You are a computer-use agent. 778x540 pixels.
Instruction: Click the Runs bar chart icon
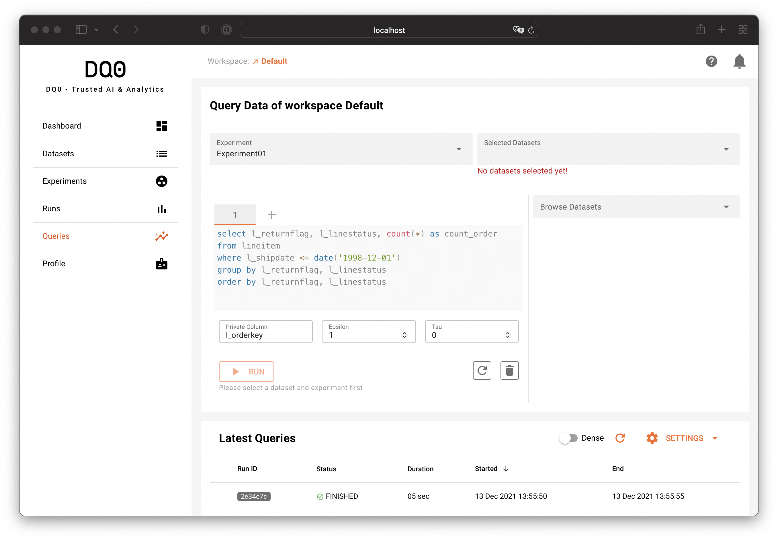click(x=162, y=209)
